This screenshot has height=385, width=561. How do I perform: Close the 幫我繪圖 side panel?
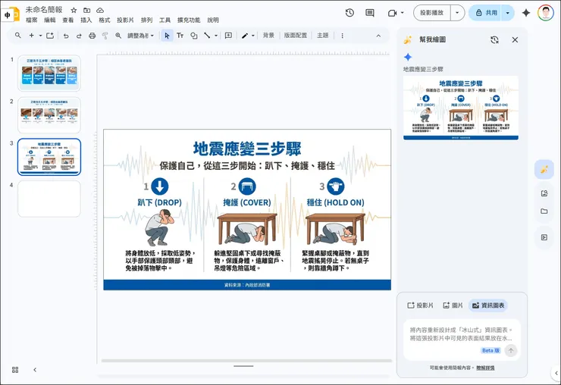point(515,39)
